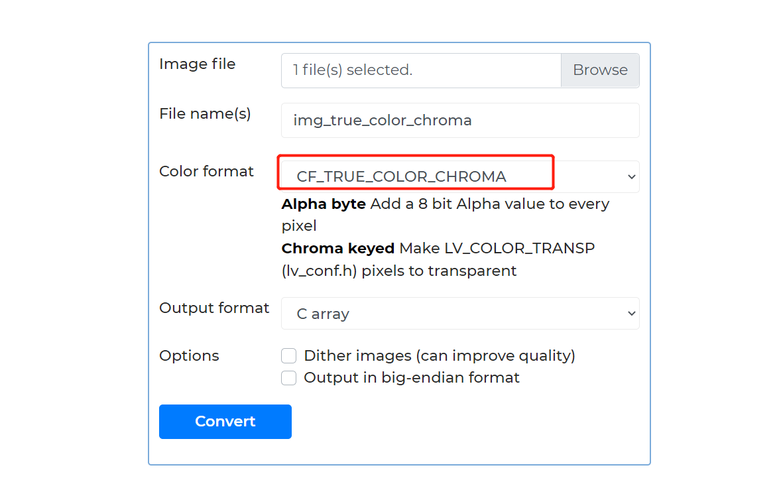Click the "File name(s)" label

click(205, 114)
